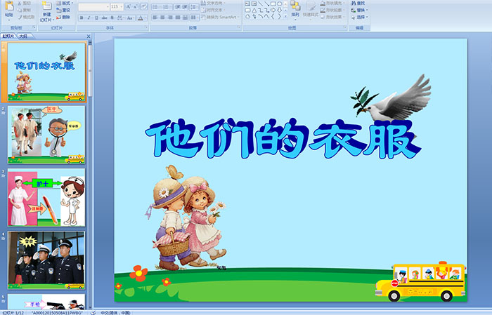Image resolution: width=492 pixels, height=315 pixels.
Task: Toggle Underline formatting
Action: [97, 18]
